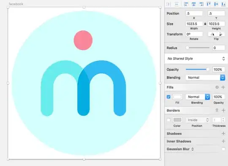Click the Height input field

(x=216, y=24)
